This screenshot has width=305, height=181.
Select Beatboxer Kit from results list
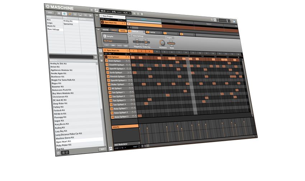[57, 77]
